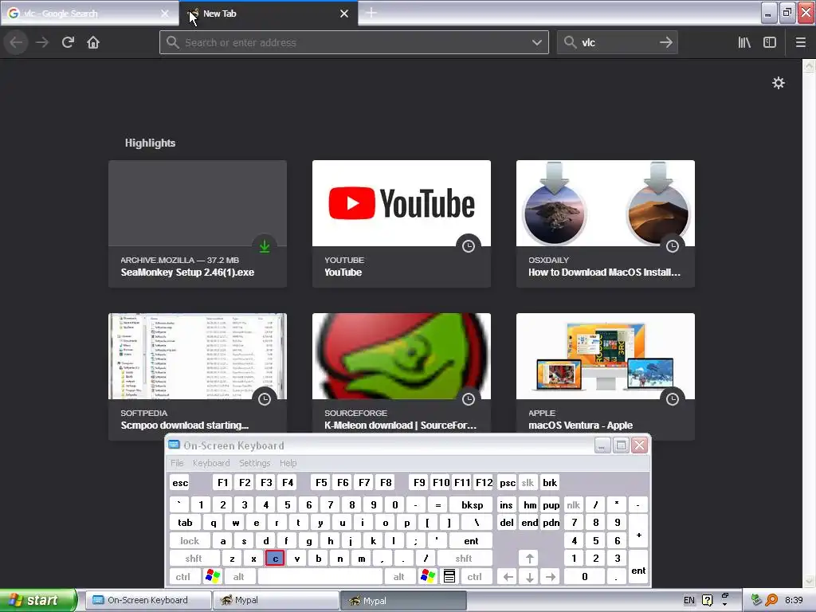816x612 pixels.
Task: Toggle the left shft key
Action: [x=194, y=559]
